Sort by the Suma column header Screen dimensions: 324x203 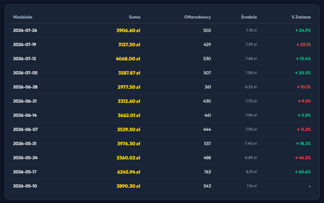point(134,17)
